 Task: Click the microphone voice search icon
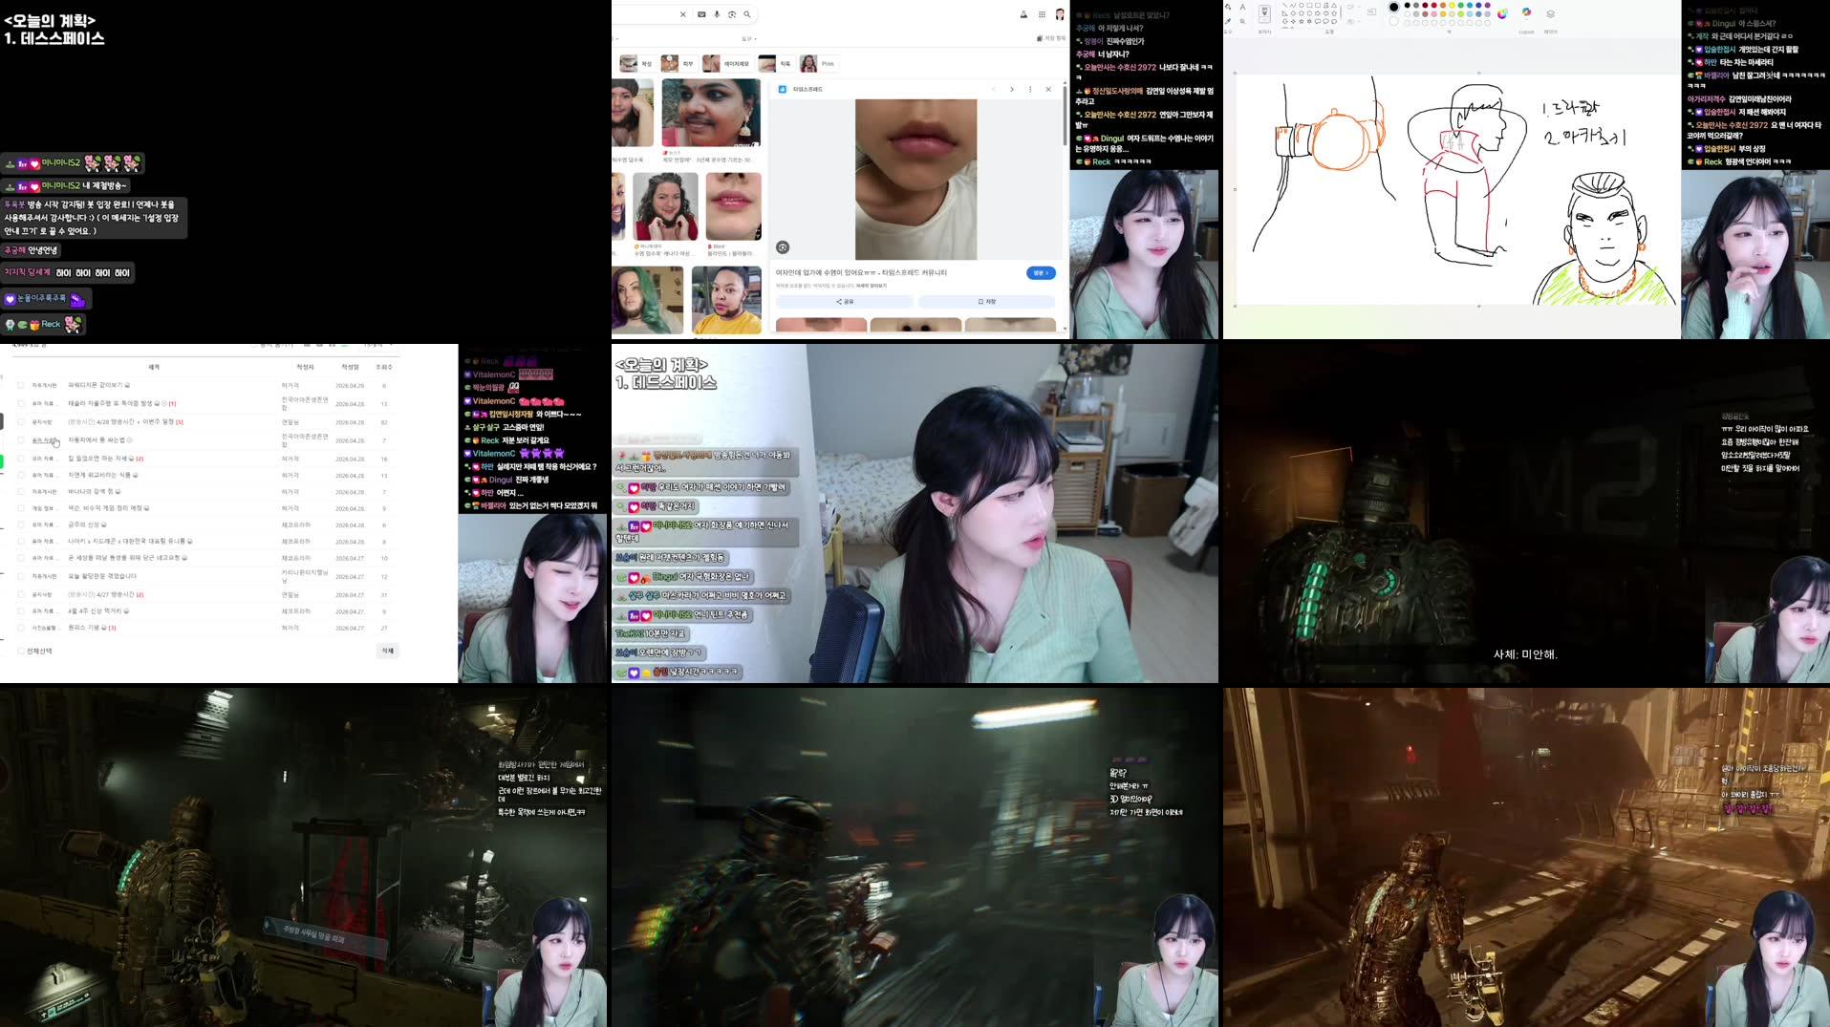(717, 14)
